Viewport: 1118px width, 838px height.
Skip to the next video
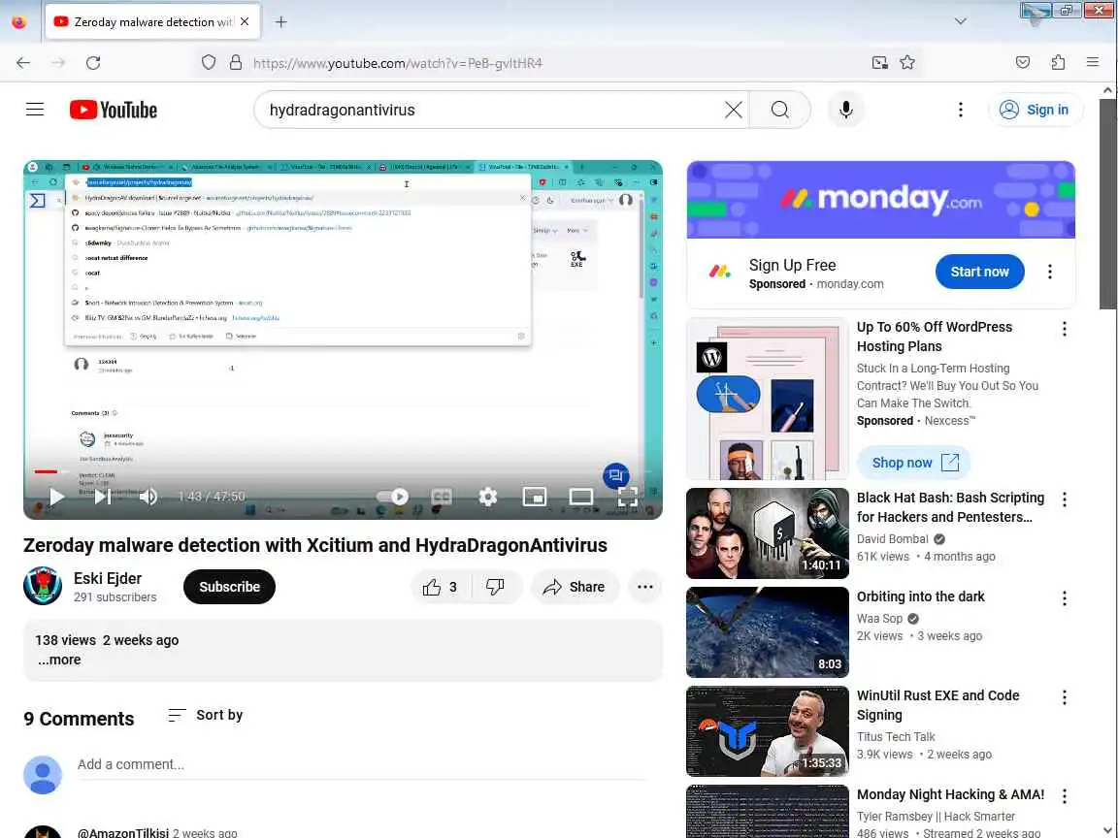point(103,497)
